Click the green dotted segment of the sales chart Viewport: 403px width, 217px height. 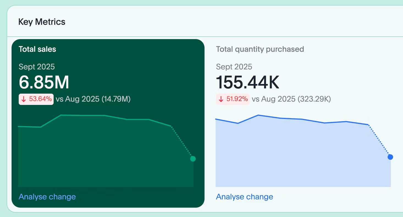click(182, 142)
